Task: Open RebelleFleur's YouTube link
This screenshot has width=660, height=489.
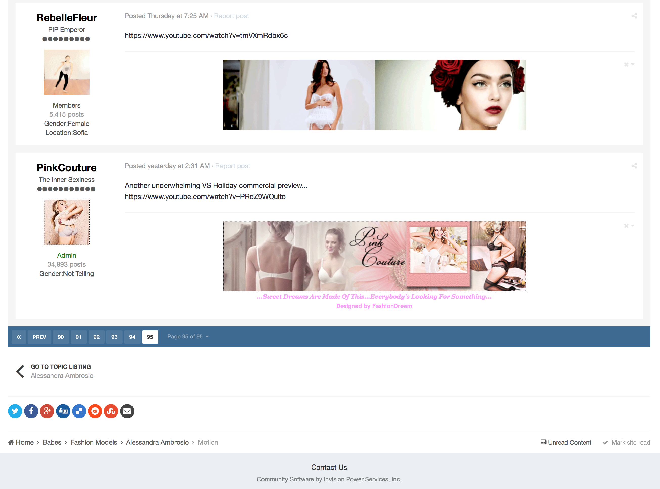Action: tap(206, 36)
